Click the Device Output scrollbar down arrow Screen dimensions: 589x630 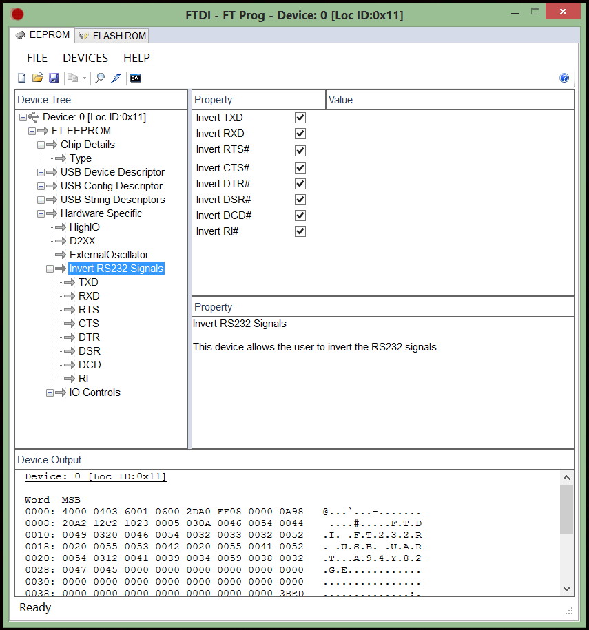566,589
